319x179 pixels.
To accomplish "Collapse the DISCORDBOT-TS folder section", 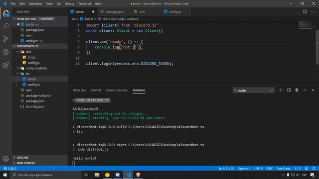I will pos(14,46).
